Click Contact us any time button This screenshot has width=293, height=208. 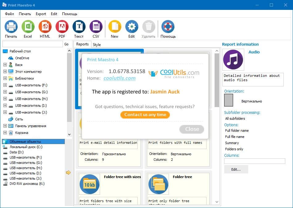[x=145, y=114]
